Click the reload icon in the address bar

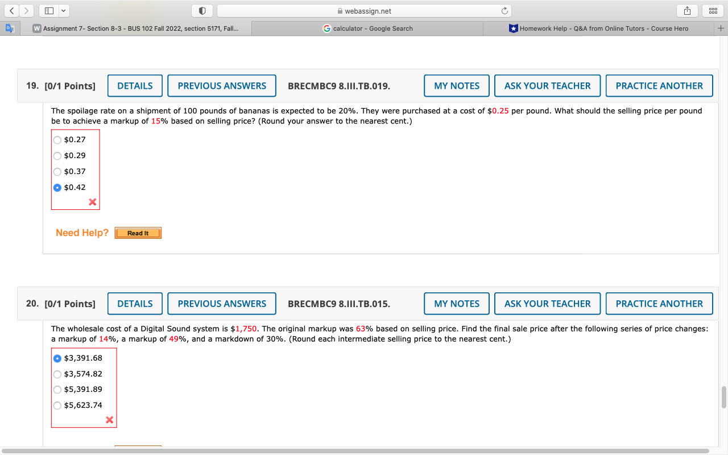[504, 10]
